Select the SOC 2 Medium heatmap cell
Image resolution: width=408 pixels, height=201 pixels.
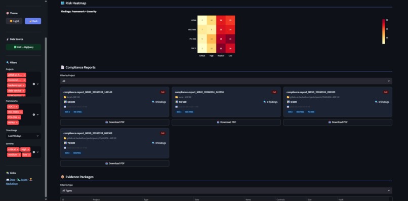pyautogui.click(x=221, y=49)
